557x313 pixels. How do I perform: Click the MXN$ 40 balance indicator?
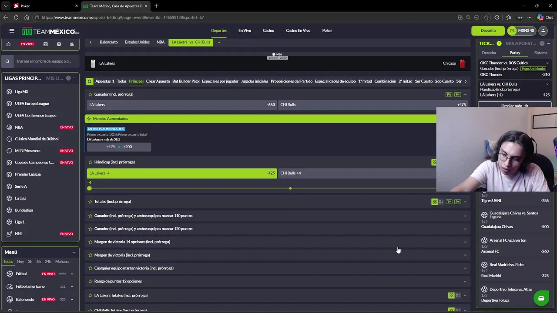(x=521, y=31)
